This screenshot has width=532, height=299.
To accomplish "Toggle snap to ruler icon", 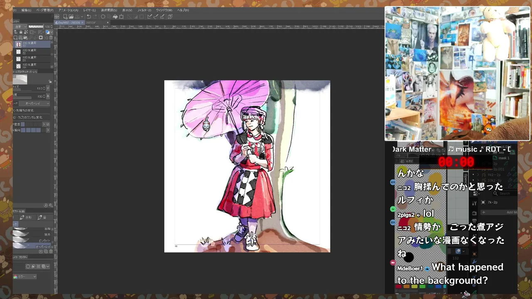I will [x=150, y=17].
